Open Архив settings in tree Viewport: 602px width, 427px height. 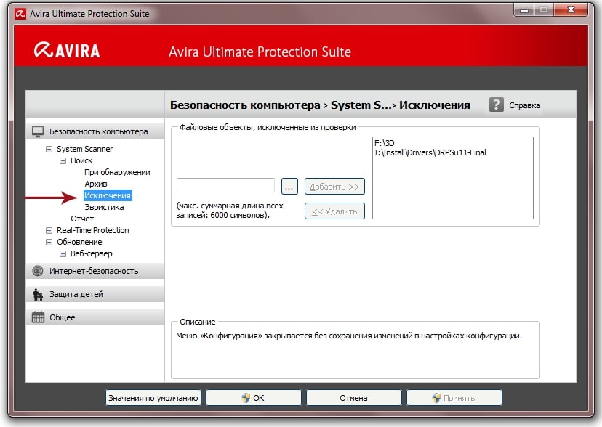point(96,184)
